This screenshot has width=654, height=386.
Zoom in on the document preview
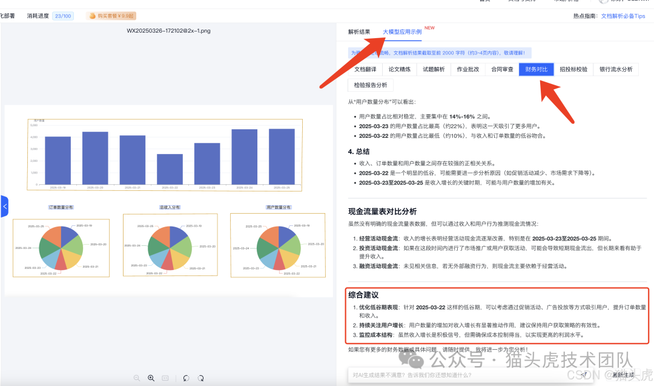pyautogui.click(x=151, y=378)
